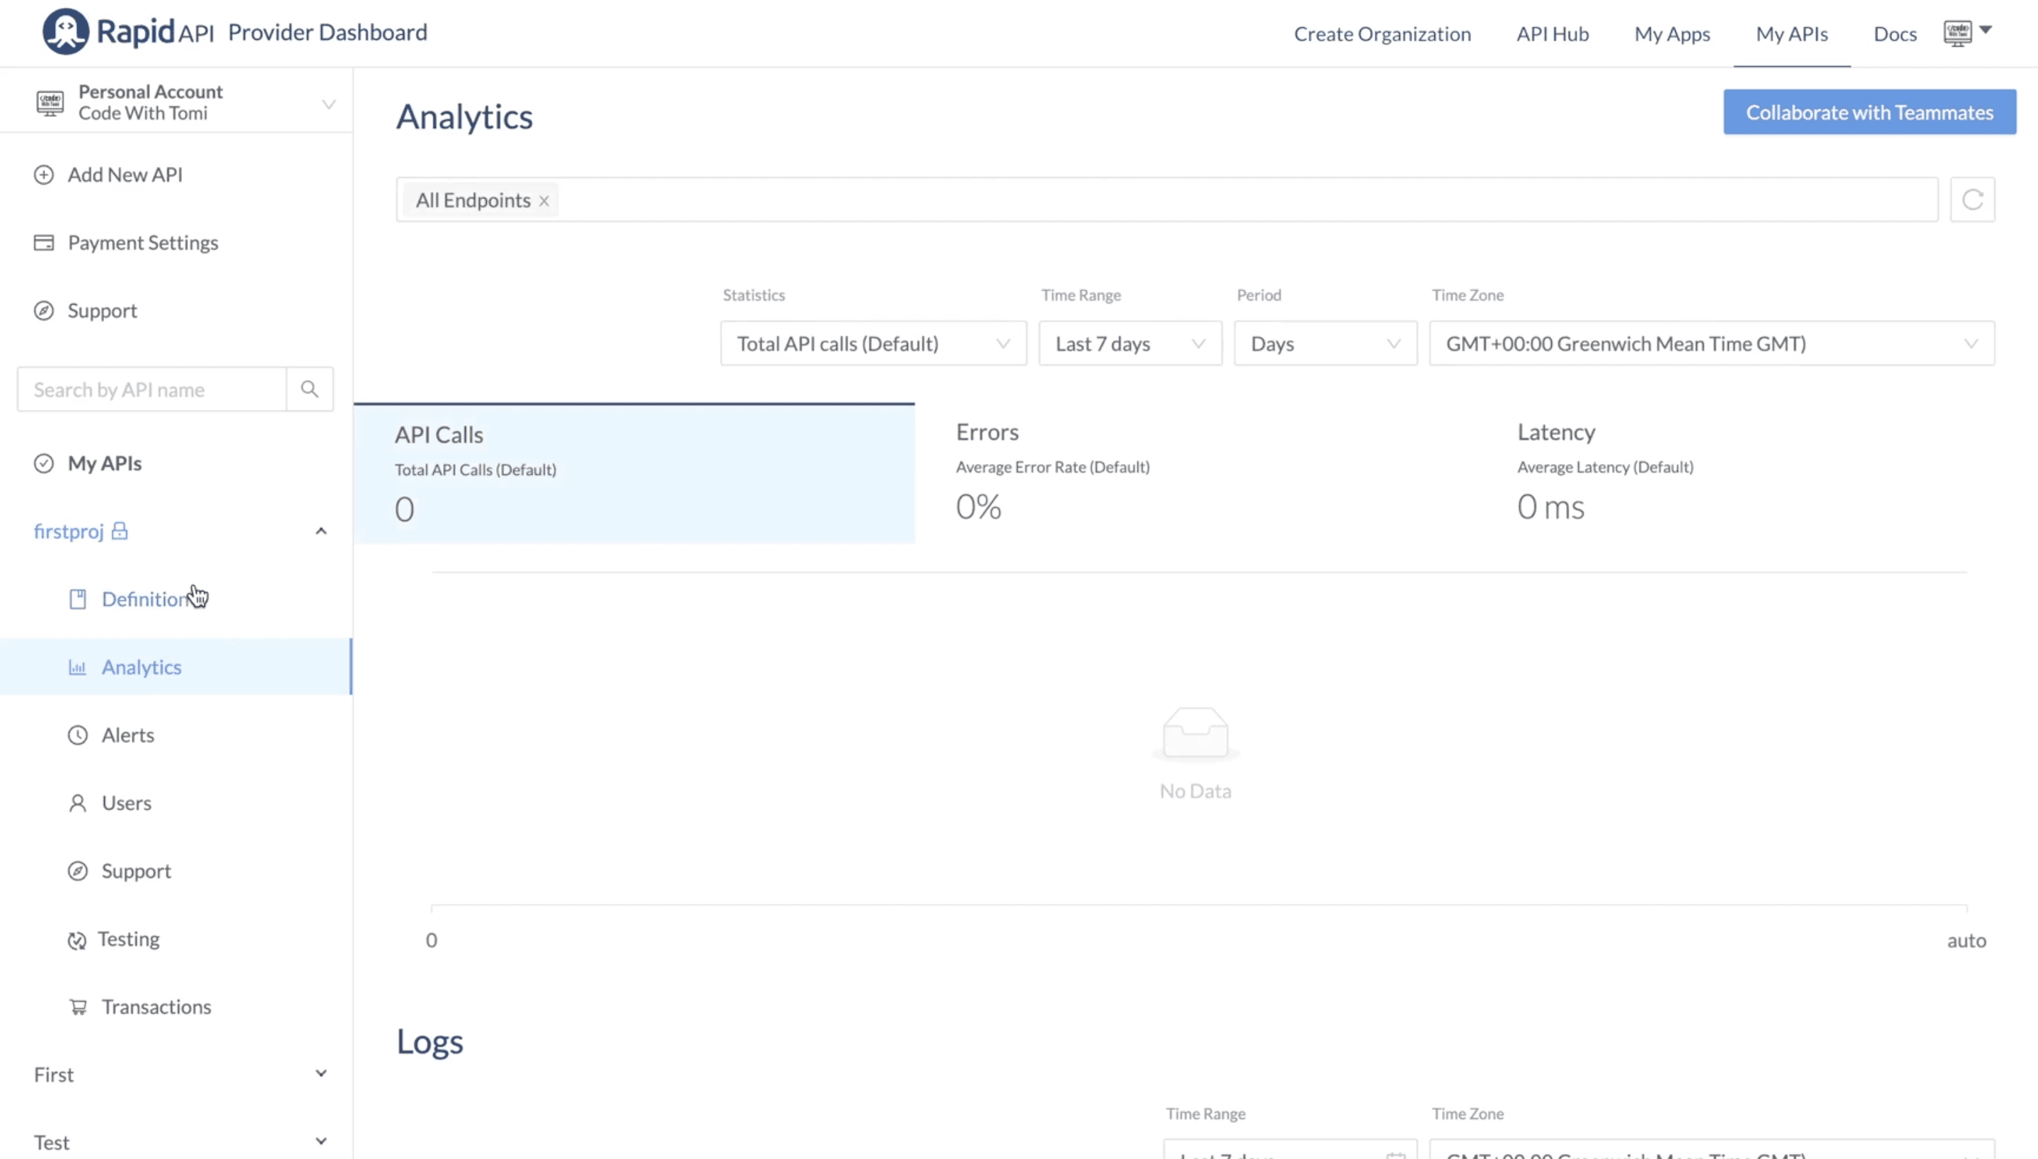The width and height of the screenshot is (2038, 1159).
Task: Click the Personal Account avatar icon
Action: coord(50,103)
